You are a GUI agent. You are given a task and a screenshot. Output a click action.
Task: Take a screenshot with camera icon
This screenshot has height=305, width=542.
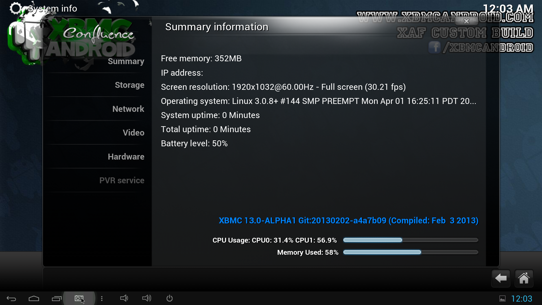coord(79,298)
